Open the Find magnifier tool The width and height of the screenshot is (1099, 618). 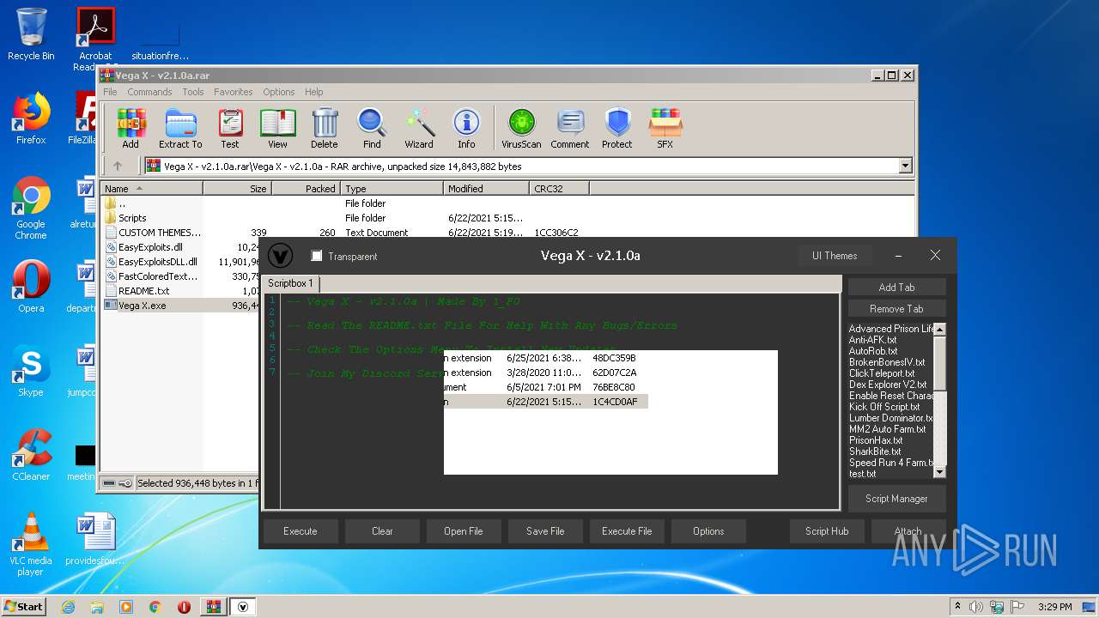pos(372,128)
